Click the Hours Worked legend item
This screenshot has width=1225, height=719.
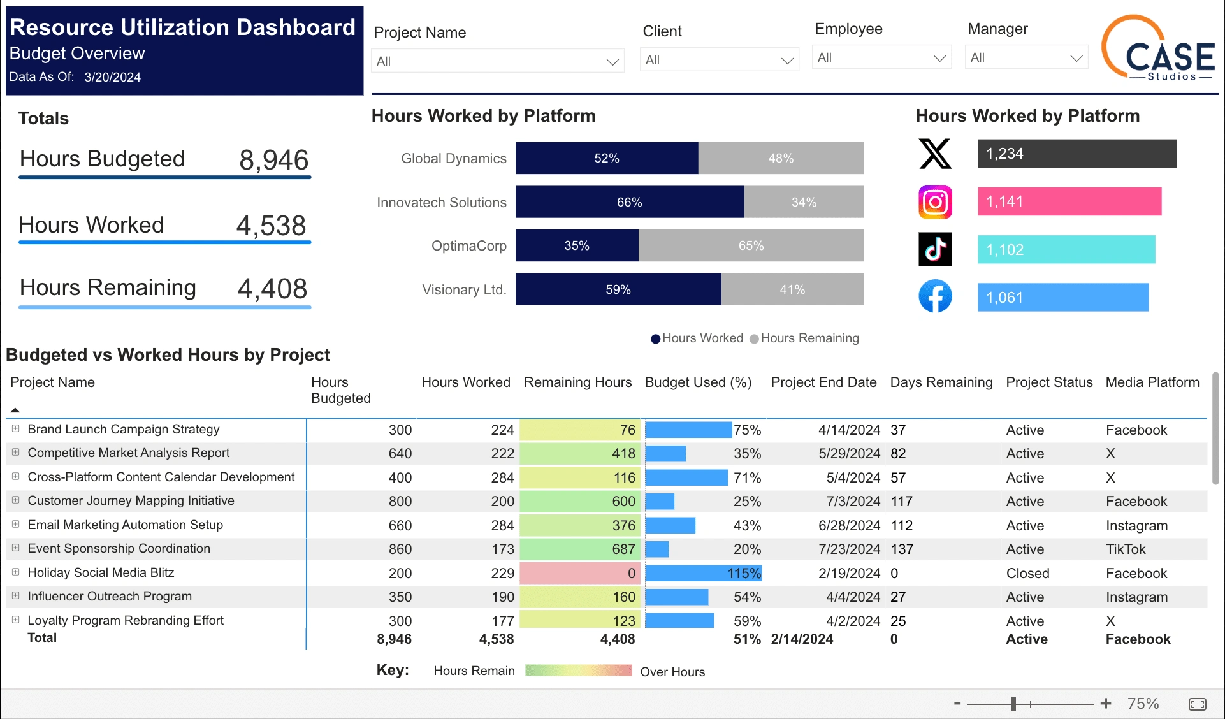tap(697, 338)
